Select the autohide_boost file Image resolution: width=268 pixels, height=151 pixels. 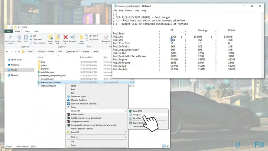[48, 72]
